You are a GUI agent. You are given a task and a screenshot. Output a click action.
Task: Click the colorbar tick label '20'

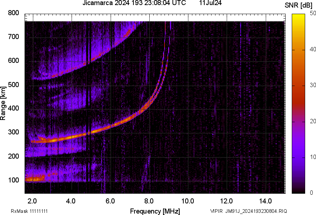tap(313, 121)
